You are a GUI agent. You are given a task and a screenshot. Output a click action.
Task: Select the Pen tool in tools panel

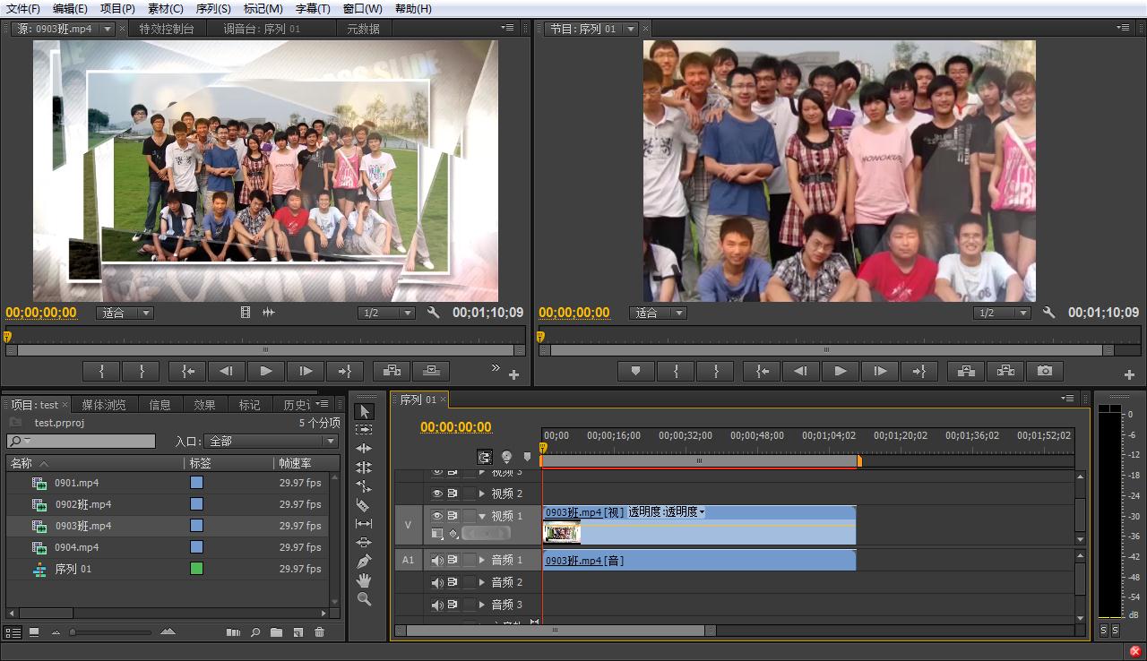click(364, 562)
